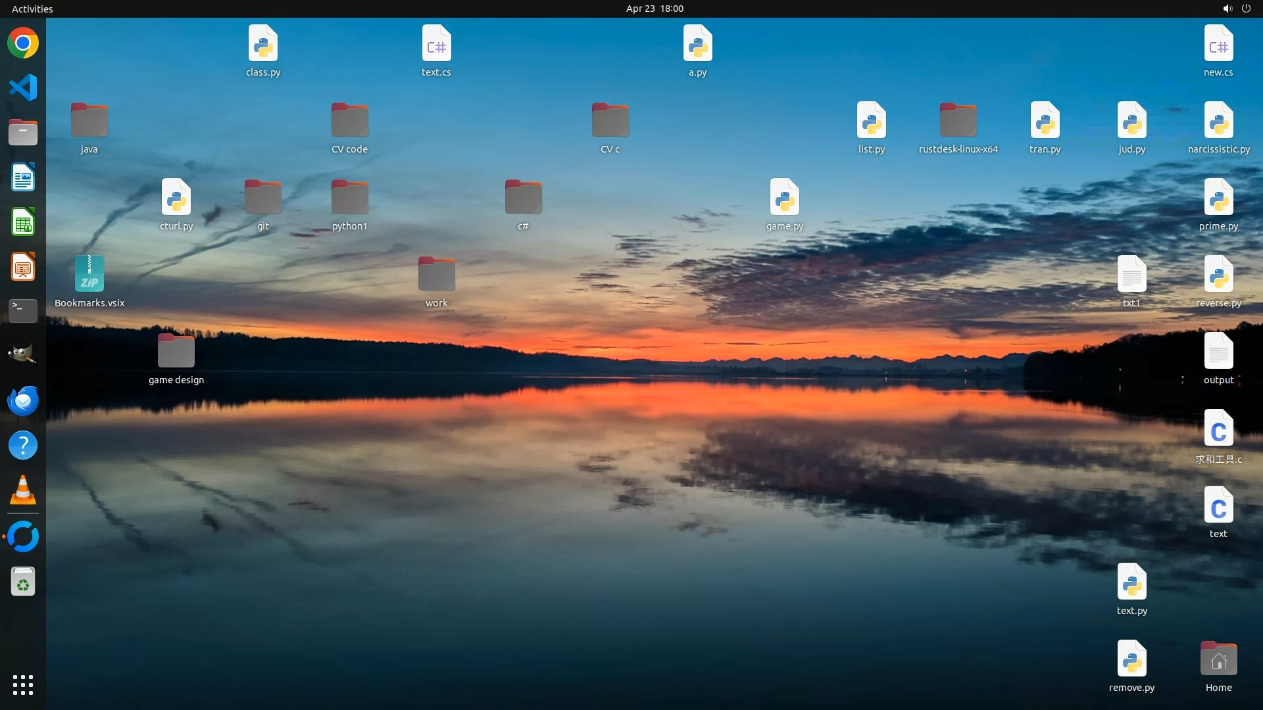The width and height of the screenshot is (1263, 710).
Task: Open Thunderbird mail from the dock
Action: (23, 400)
